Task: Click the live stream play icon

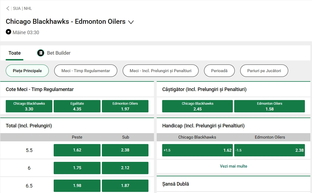Action: tap(8, 32)
